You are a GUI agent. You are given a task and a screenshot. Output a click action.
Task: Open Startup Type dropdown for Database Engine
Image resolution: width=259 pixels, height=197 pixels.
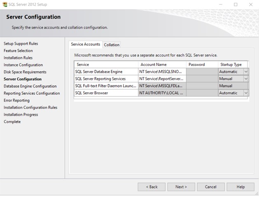pyautogui.click(x=246, y=72)
